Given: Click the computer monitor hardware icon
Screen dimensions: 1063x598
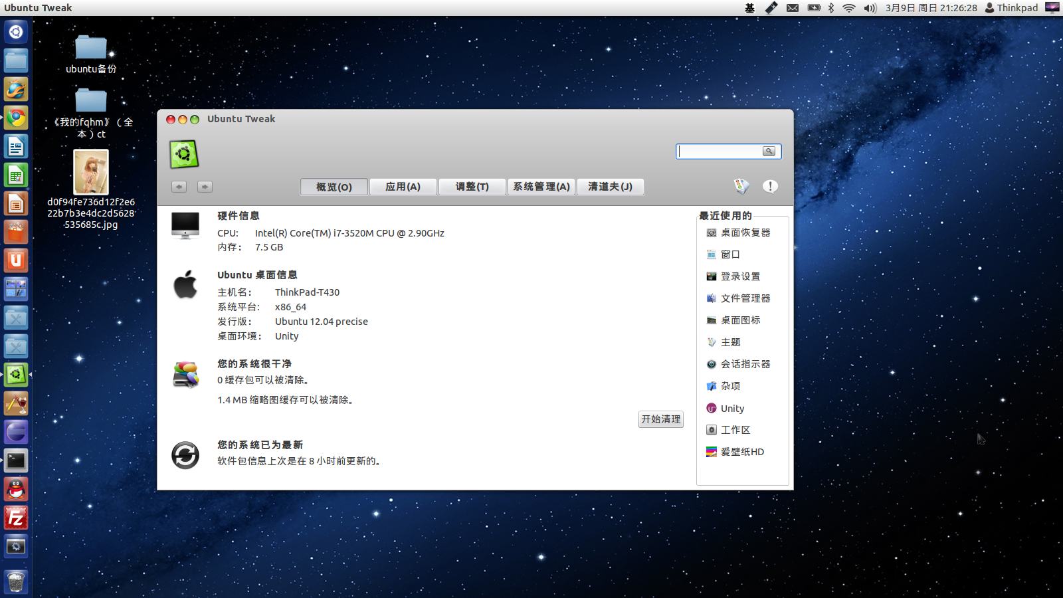Looking at the screenshot, I should (185, 226).
